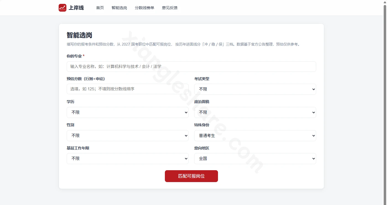Open the 首页 navigation link
The image size is (387, 205).
tap(100, 8)
